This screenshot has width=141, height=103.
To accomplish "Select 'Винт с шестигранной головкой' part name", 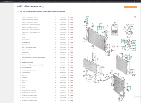I will 29,47.
